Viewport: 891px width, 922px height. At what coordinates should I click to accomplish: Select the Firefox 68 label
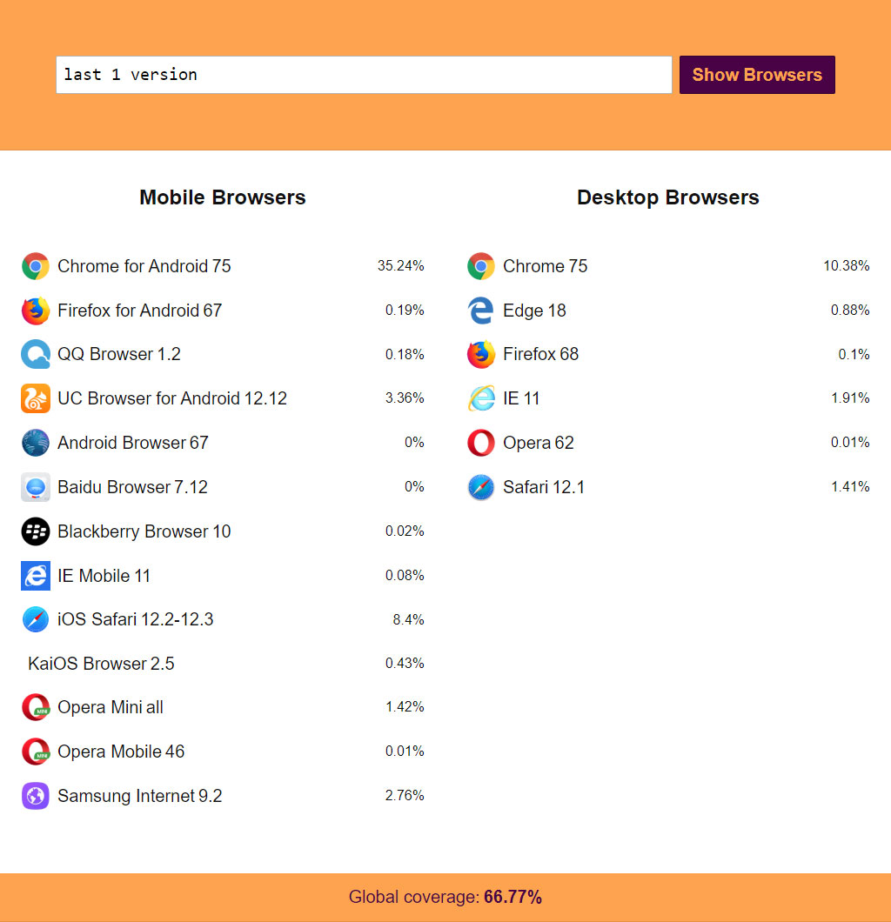click(x=541, y=355)
